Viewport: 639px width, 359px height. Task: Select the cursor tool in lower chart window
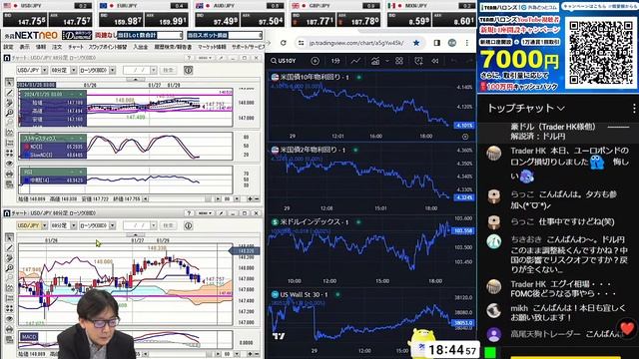coord(9,238)
